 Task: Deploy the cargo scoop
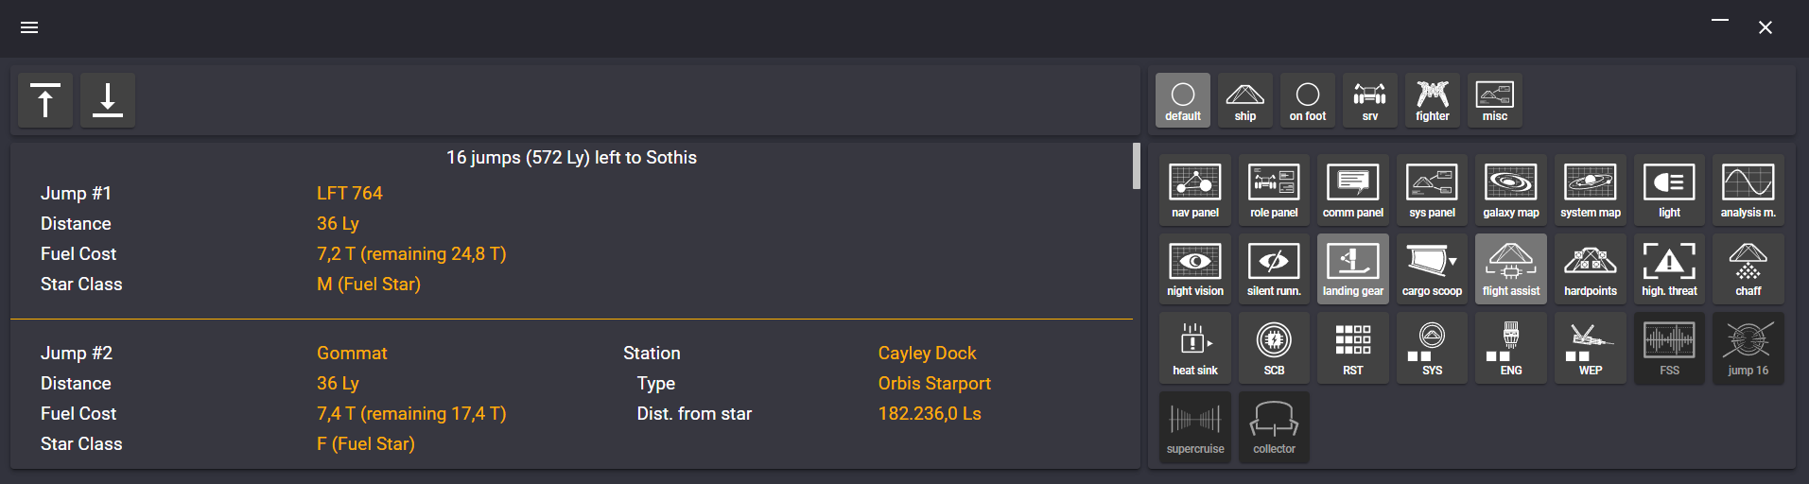point(1432,268)
